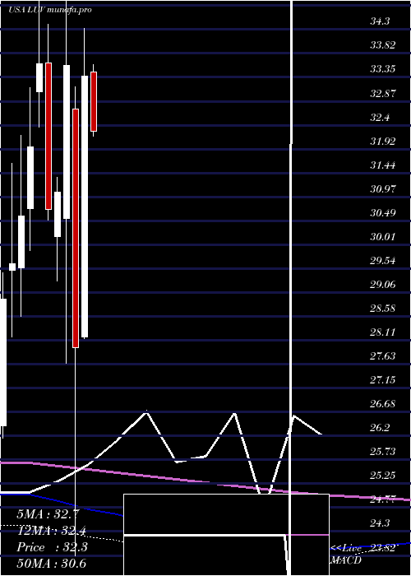
Task: Click the 25.73 price axis label
Action: 383,452
